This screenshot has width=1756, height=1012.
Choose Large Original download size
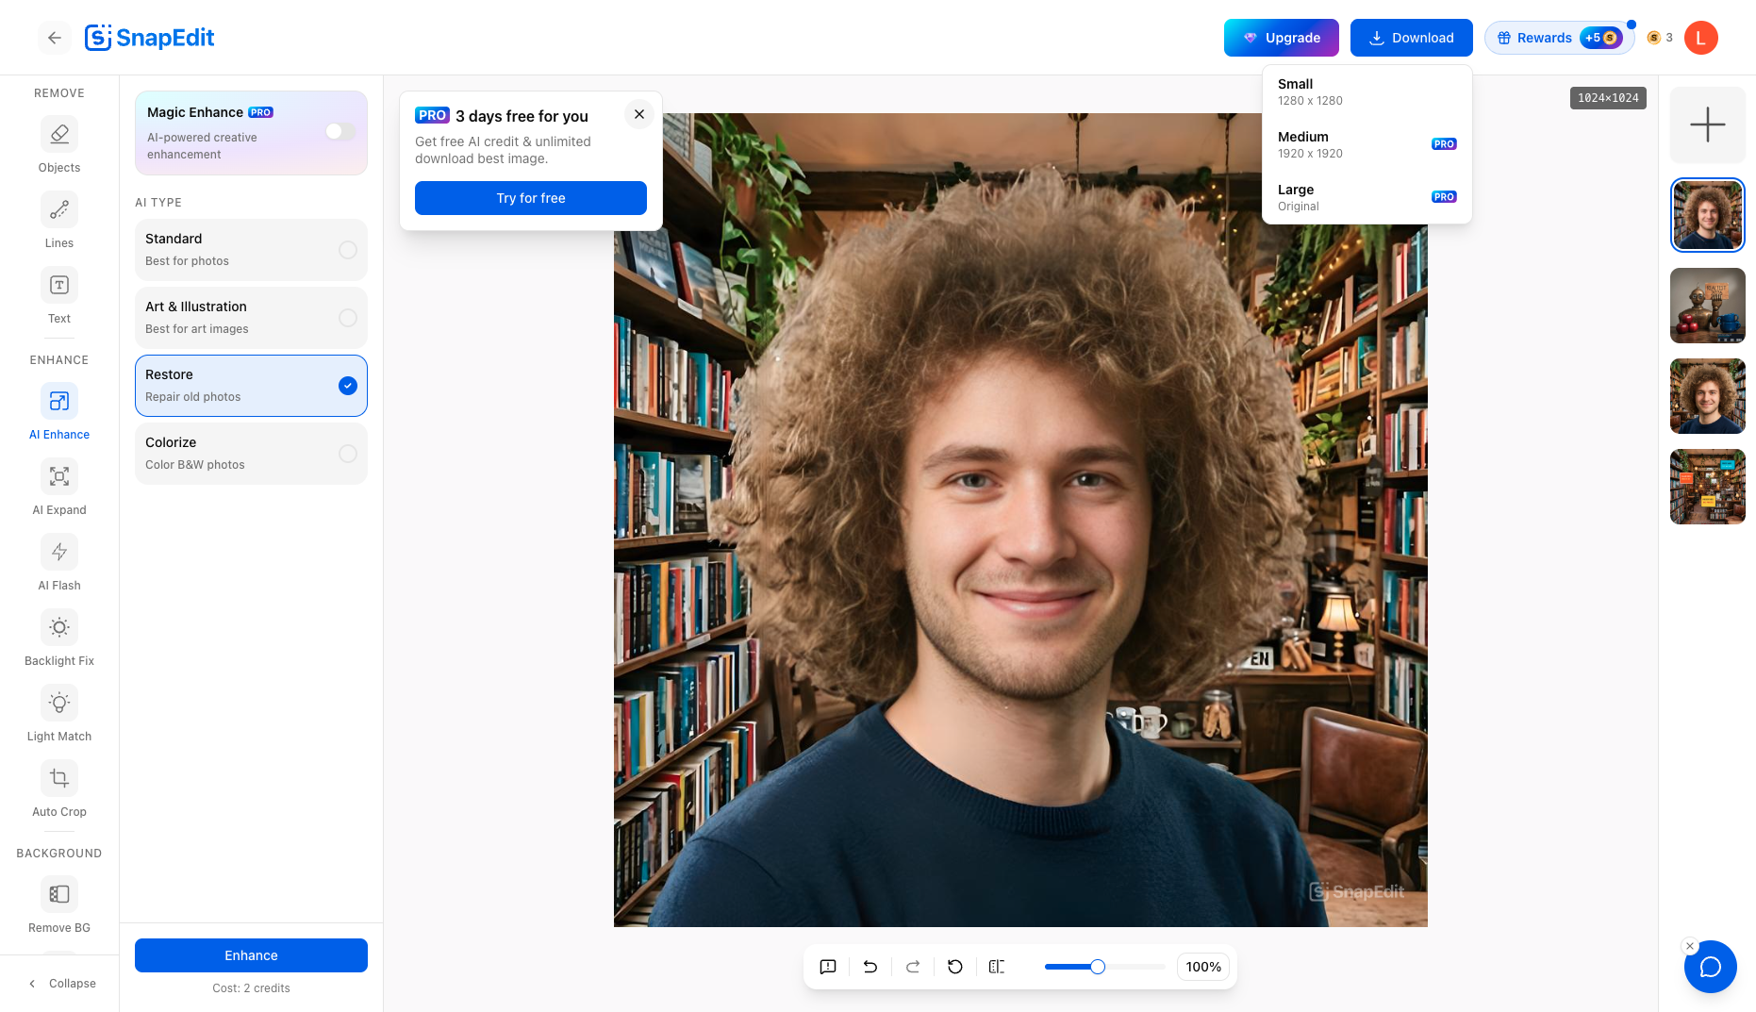1367,197
